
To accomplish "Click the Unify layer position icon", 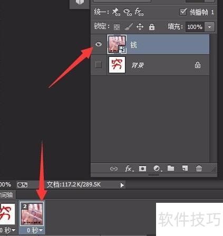I will point(116,12).
